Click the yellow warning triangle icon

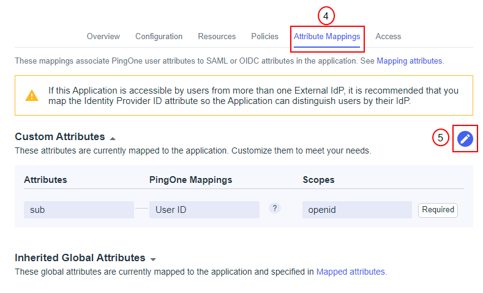click(32, 95)
